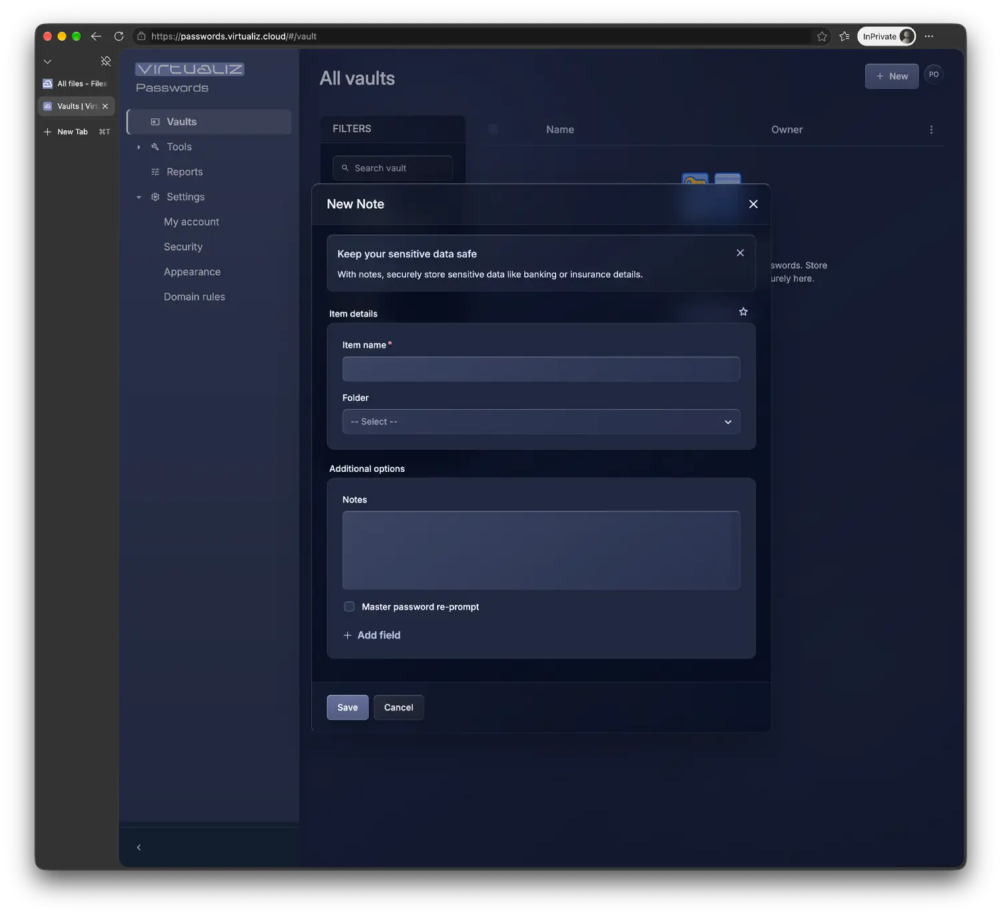Reload the page with refresh icon
Screen dimensions: 1001x916
coord(119,36)
